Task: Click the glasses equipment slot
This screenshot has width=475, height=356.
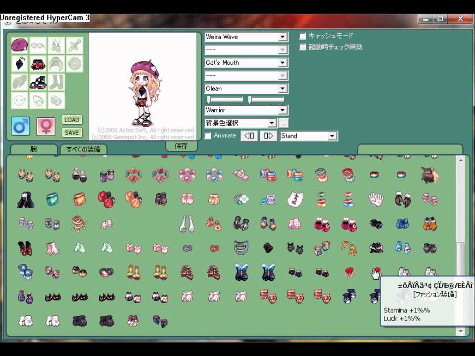Action: 38,45
